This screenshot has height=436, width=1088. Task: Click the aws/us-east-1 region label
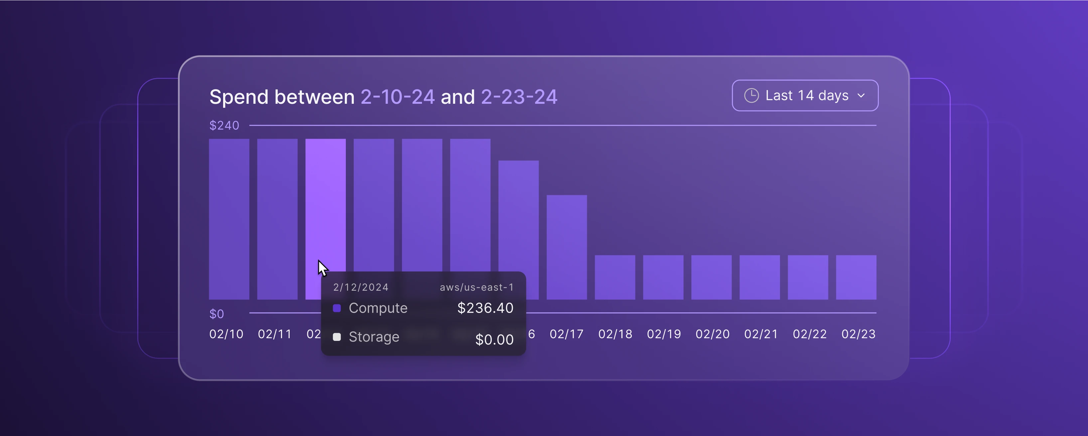coord(477,287)
